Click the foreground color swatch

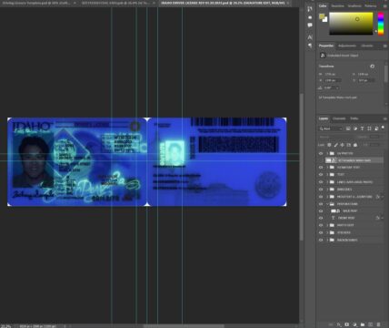(322, 16)
